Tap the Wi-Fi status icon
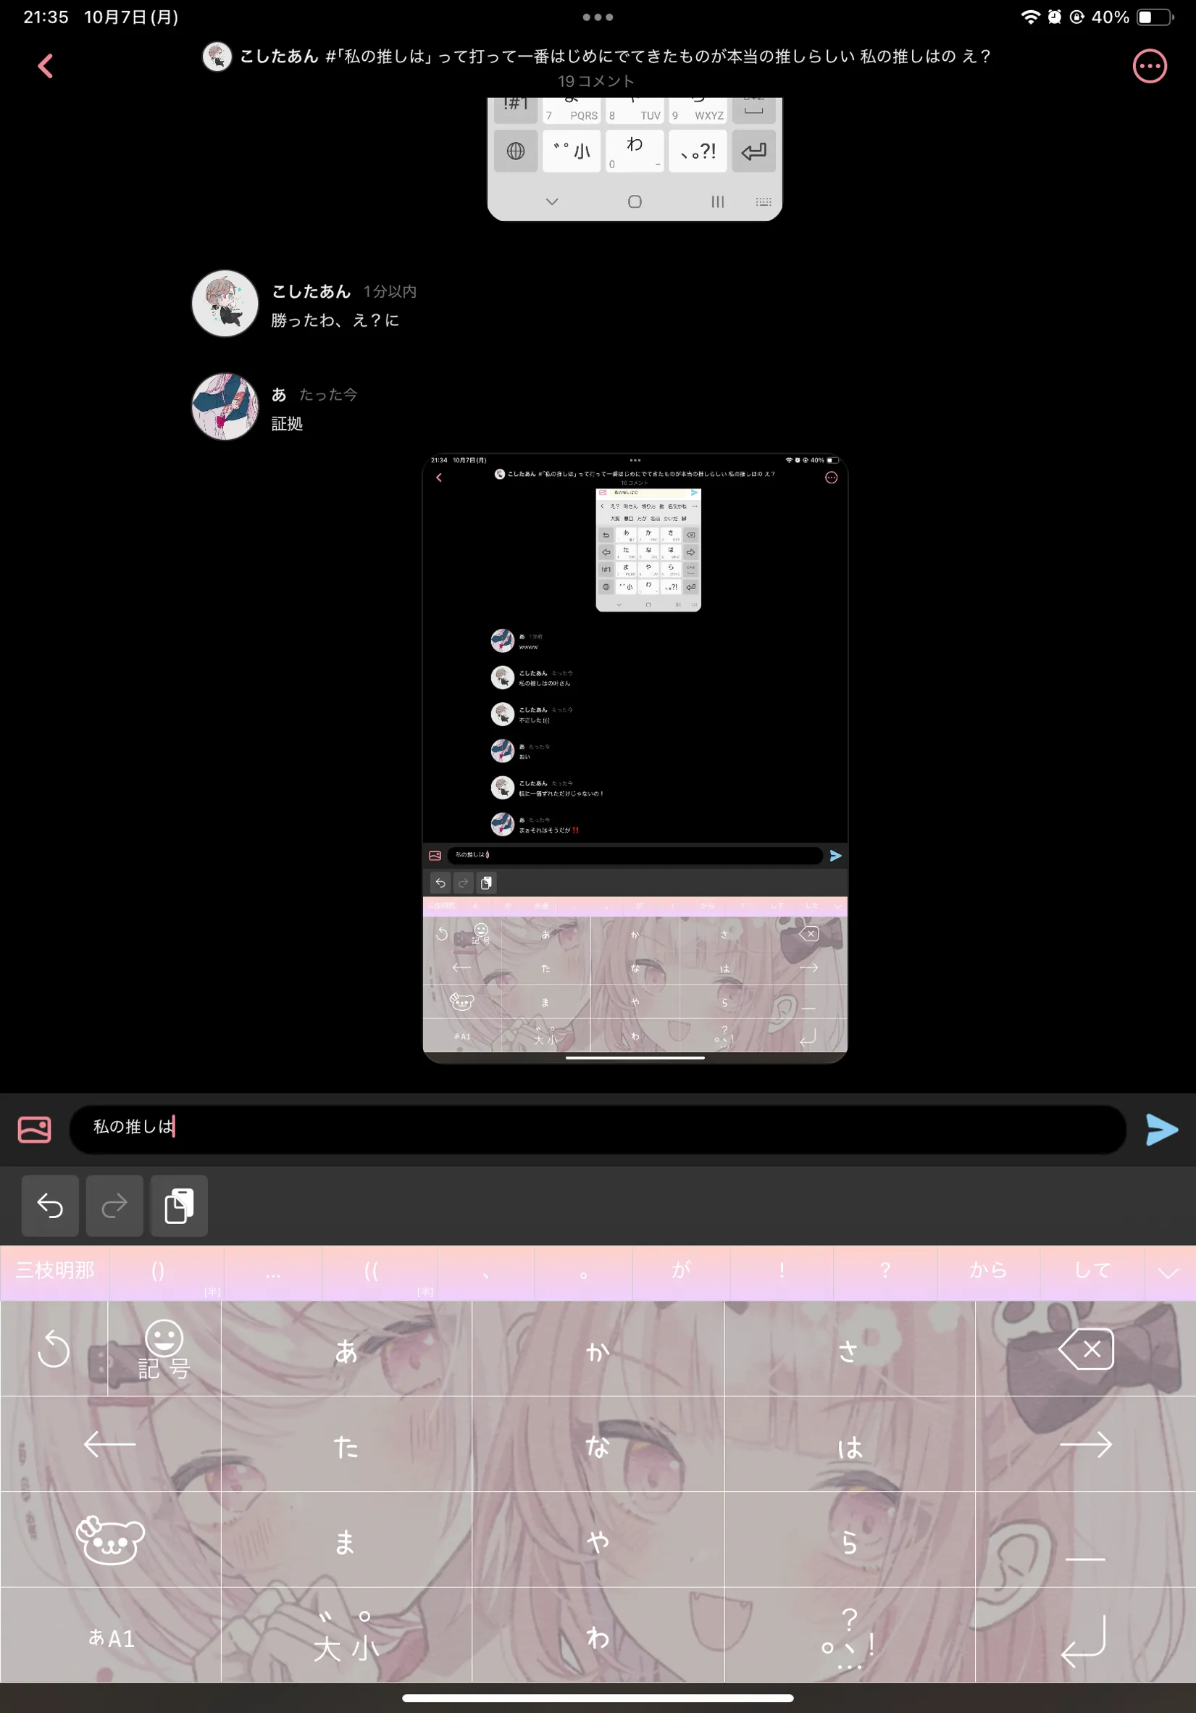 1029,17
